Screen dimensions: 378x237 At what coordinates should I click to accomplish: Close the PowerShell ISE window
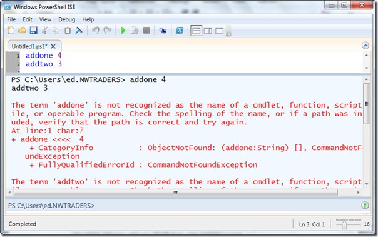tap(362, 5)
